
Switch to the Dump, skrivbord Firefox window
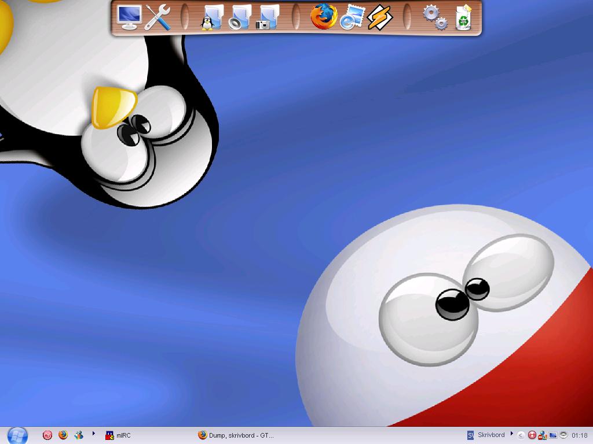pos(236,435)
